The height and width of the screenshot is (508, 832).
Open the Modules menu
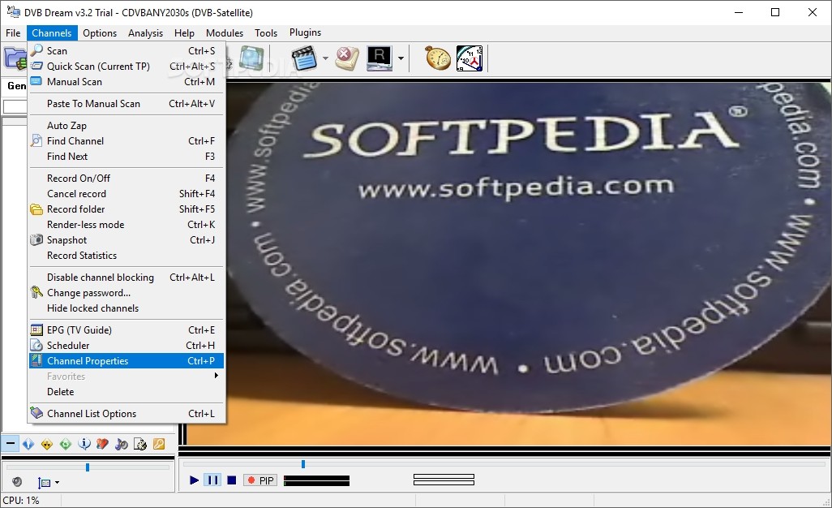225,33
